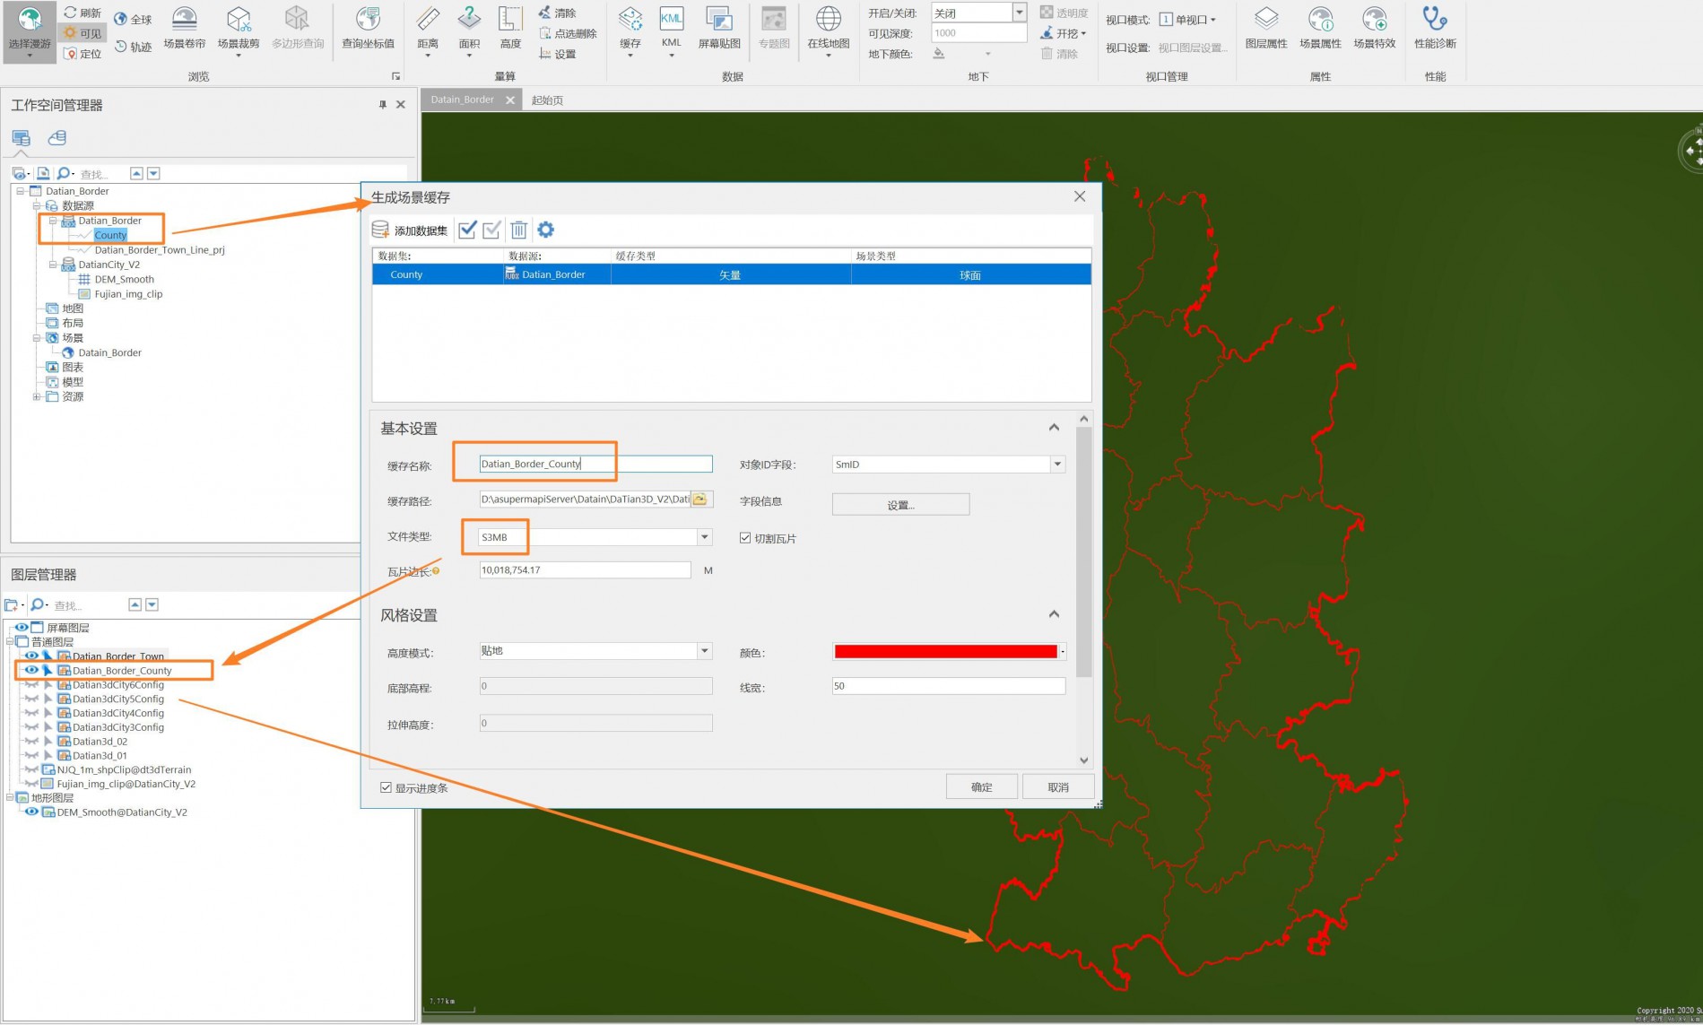
Task: Open 场景属性 scene properties
Action: coord(1320,28)
